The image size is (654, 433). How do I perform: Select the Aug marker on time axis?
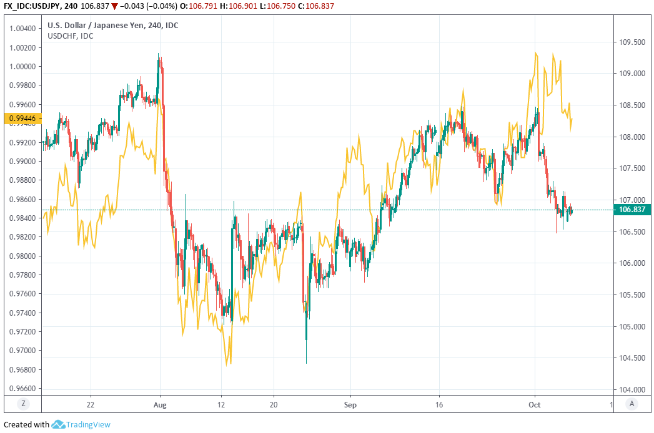pos(160,404)
